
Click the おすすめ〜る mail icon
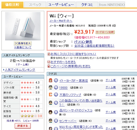[x=49, y=62]
